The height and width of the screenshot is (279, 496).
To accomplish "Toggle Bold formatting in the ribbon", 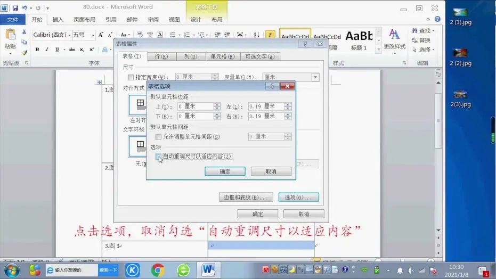I will [37, 50].
